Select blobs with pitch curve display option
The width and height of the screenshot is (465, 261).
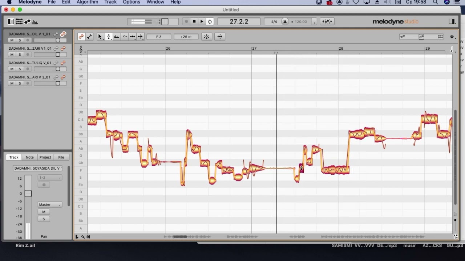coord(421,37)
